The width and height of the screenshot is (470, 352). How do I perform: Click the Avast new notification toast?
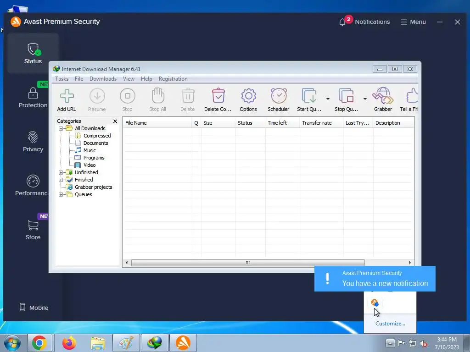(375, 278)
